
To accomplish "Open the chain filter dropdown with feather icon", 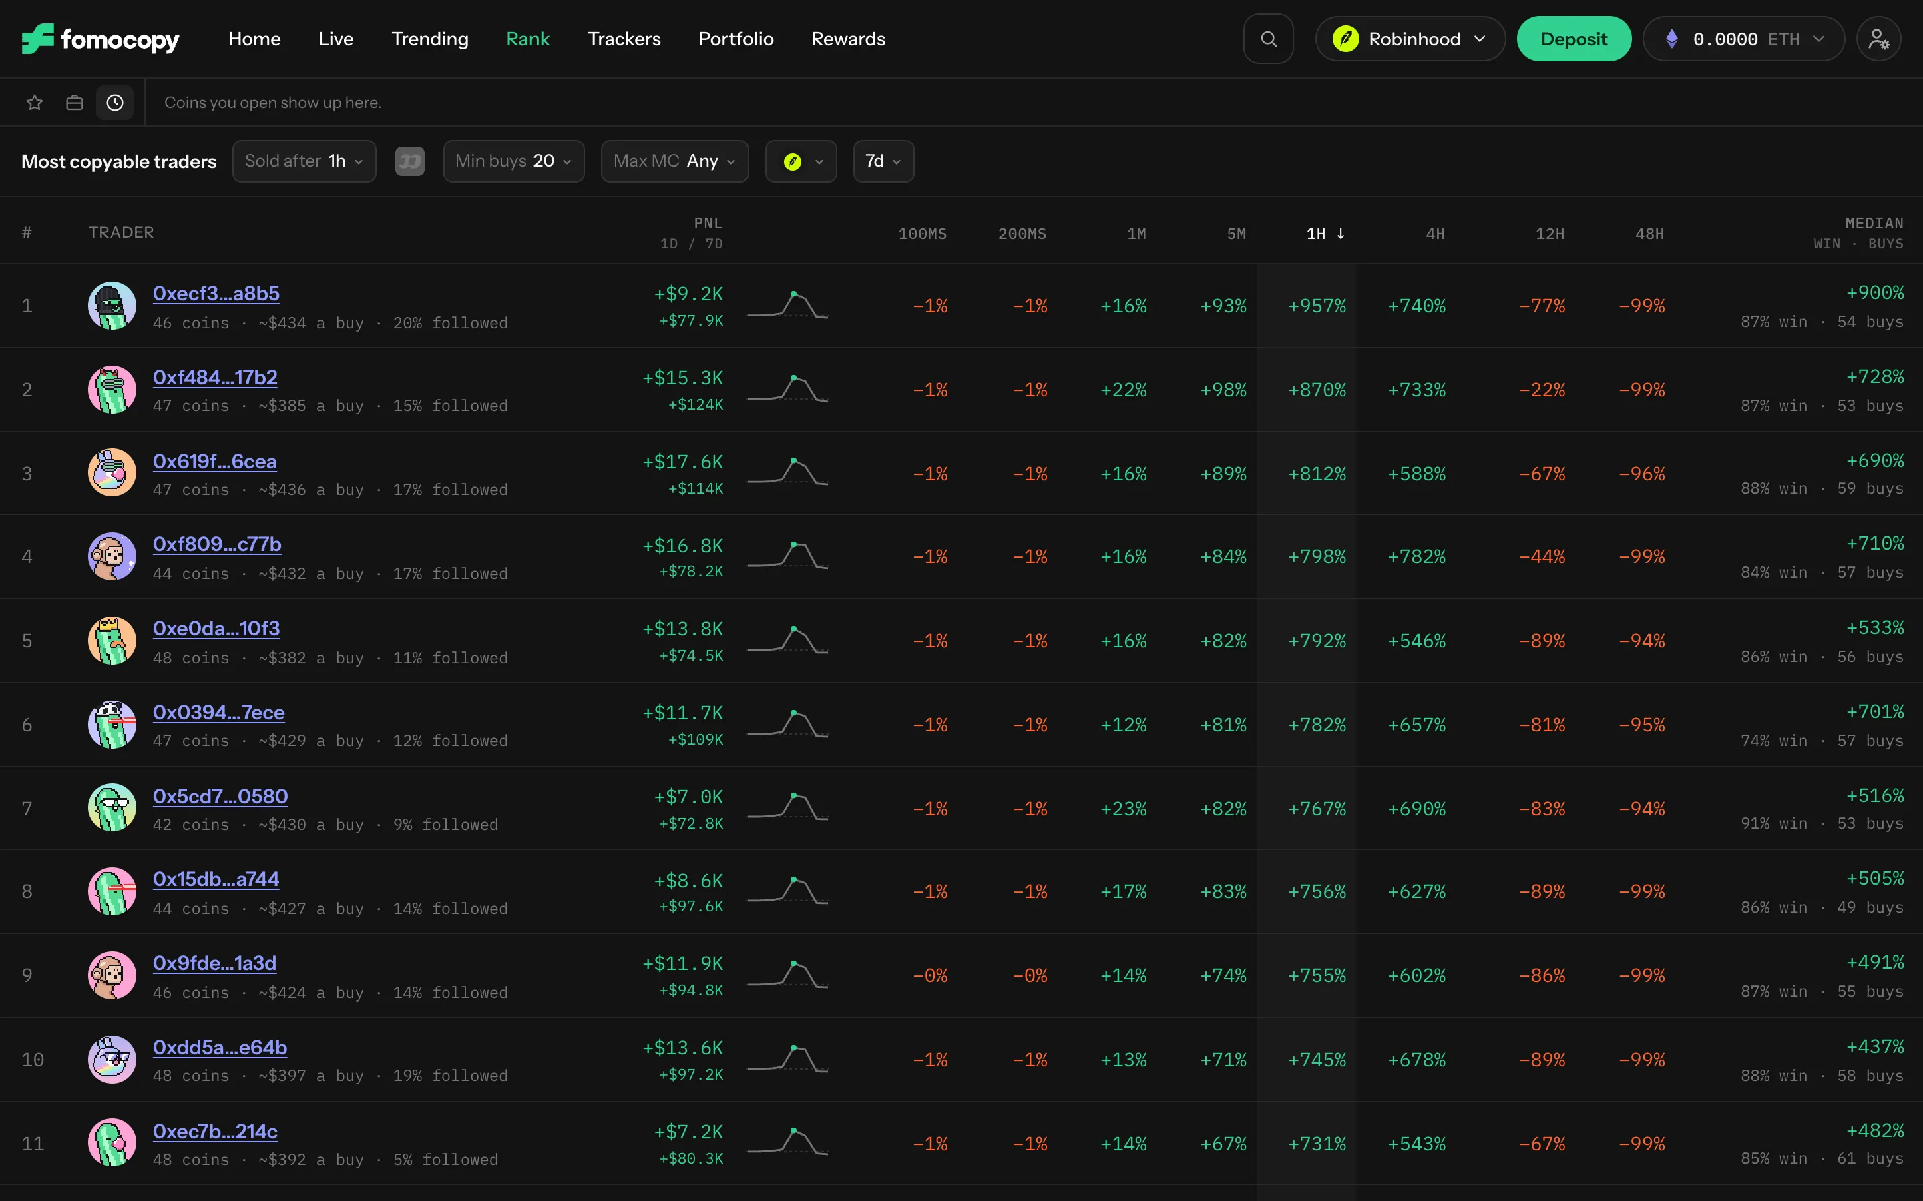I will 801,161.
